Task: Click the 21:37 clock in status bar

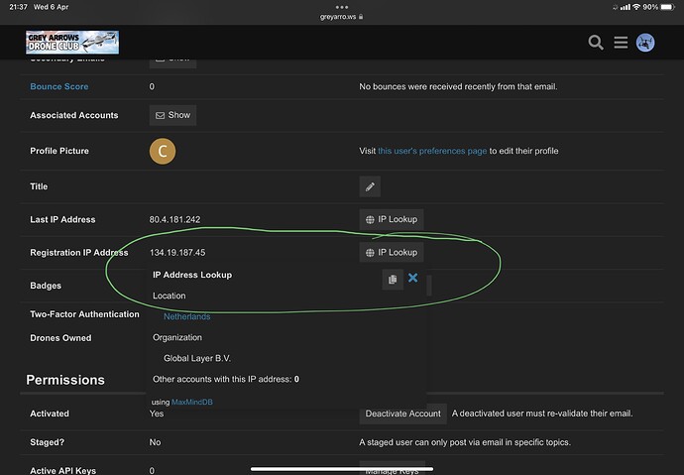Action: pos(18,7)
